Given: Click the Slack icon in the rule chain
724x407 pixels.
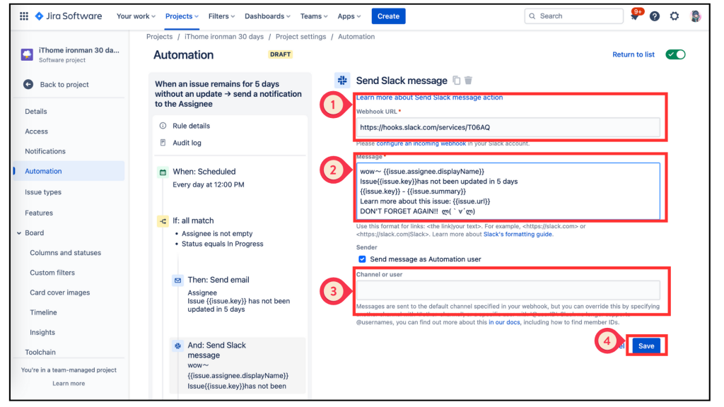Looking at the screenshot, I should click(177, 346).
